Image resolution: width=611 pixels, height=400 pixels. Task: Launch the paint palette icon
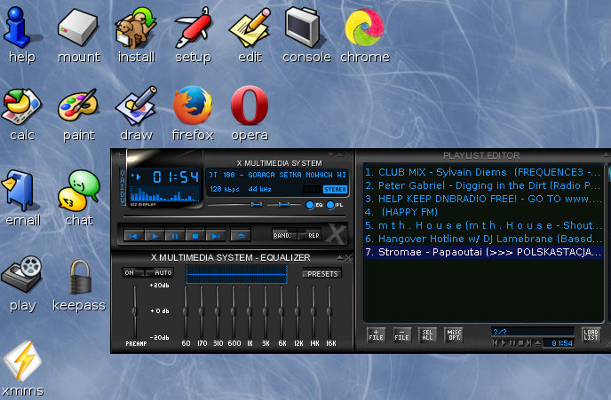point(78,114)
